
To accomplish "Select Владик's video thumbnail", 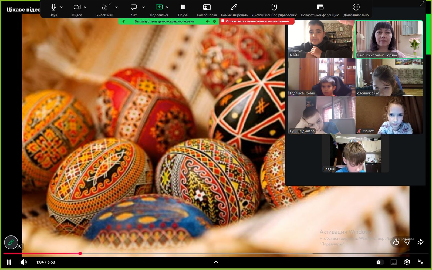I will click(x=355, y=154).
